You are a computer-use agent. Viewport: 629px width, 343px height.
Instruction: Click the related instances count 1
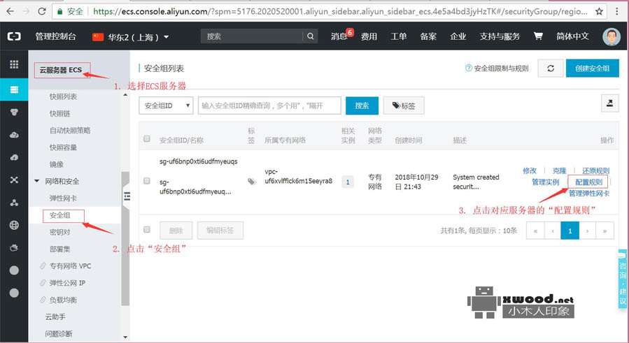click(348, 182)
